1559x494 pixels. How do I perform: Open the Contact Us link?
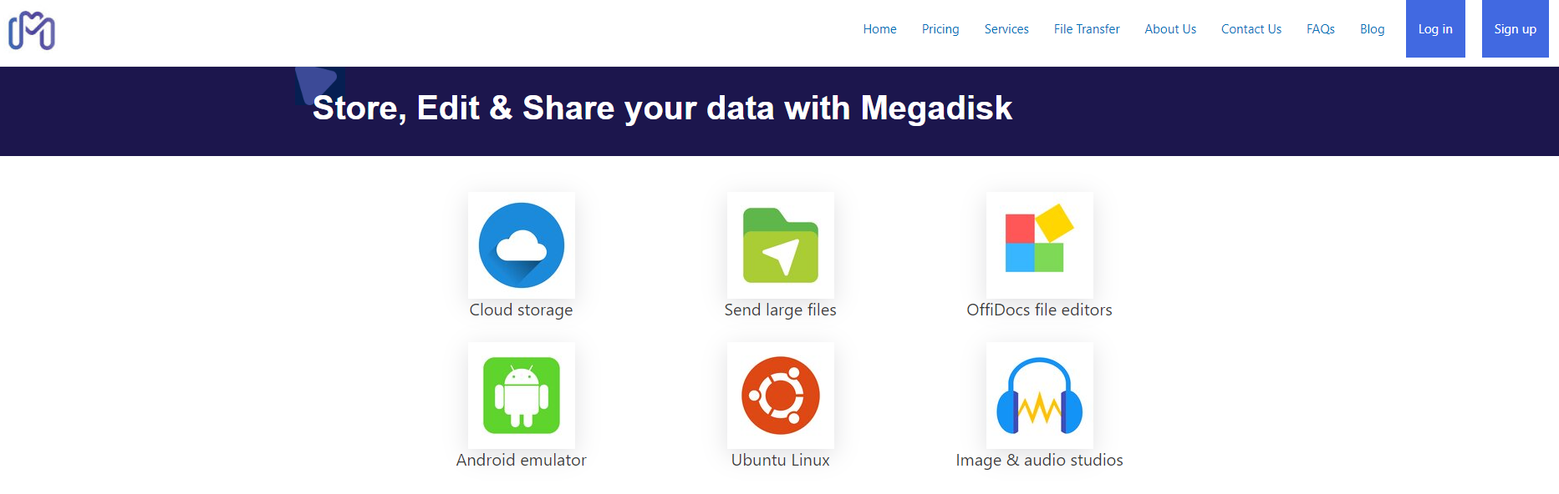click(1251, 29)
